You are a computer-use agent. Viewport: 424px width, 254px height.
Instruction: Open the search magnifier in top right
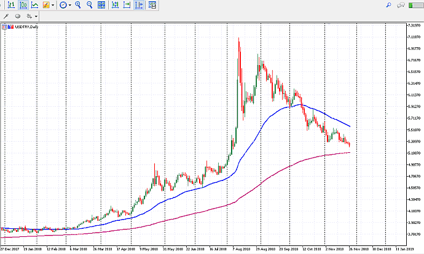388,5
